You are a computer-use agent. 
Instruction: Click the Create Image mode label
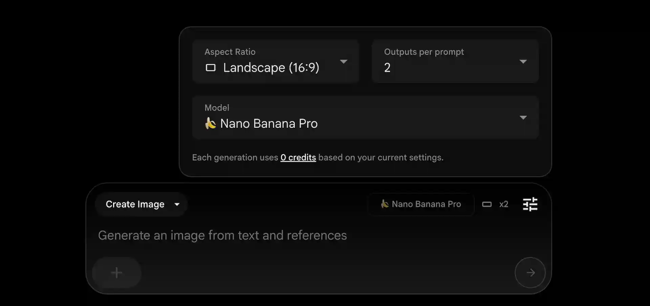tap(135, 204)
